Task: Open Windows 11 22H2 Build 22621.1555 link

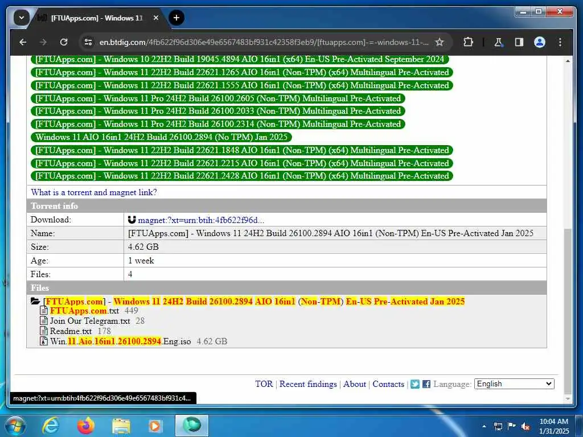Action: pos(242,85)
